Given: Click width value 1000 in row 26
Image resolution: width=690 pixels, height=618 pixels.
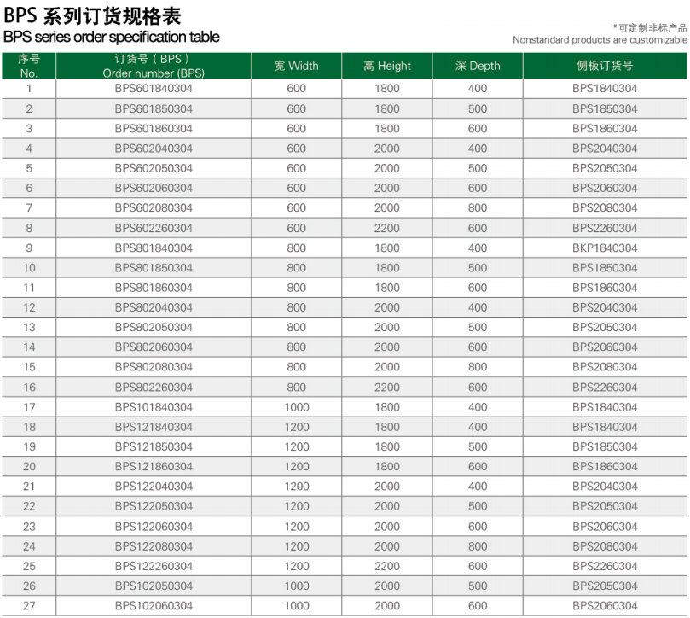Looking at the screenshot, I should point(297,586).
